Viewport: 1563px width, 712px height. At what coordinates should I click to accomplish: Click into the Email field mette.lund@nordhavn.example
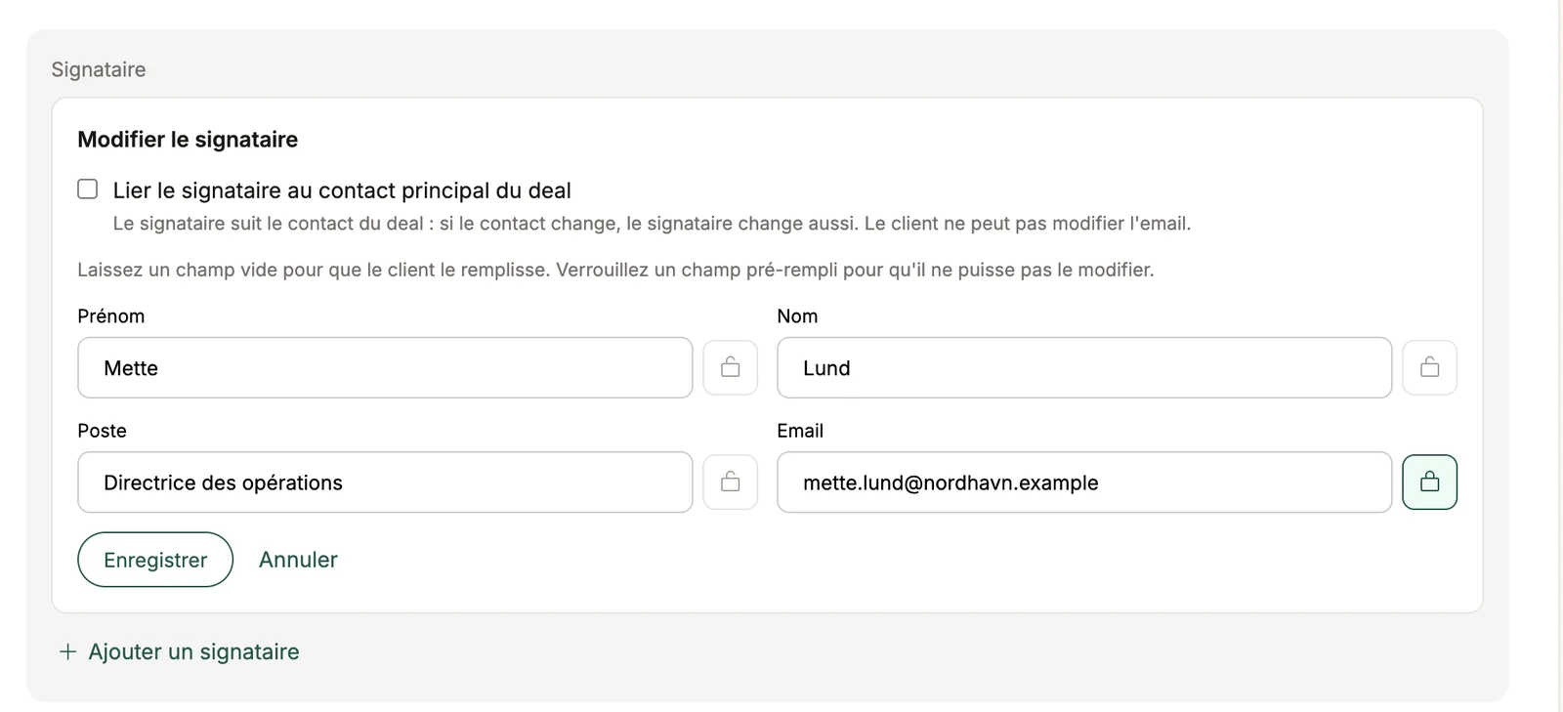tap(1084, 482)
